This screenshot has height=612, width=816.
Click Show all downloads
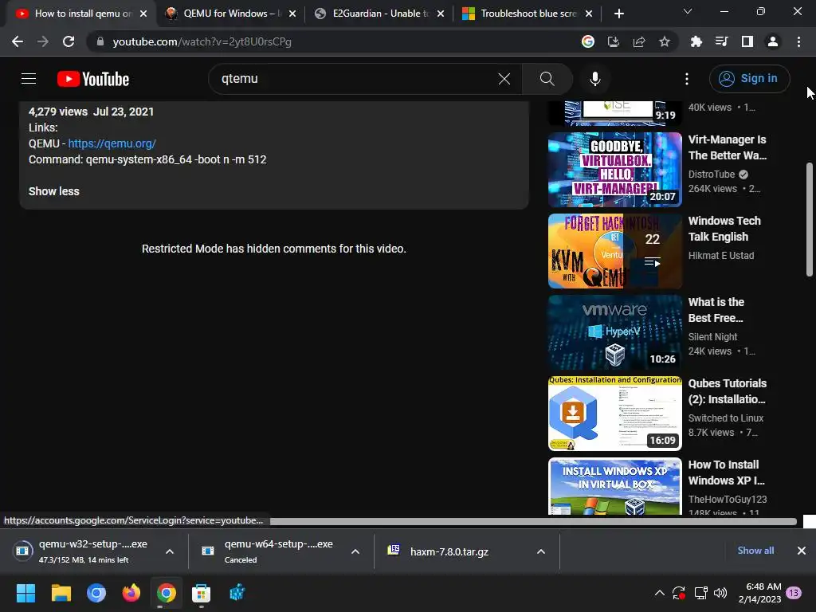tap(755, 551)
